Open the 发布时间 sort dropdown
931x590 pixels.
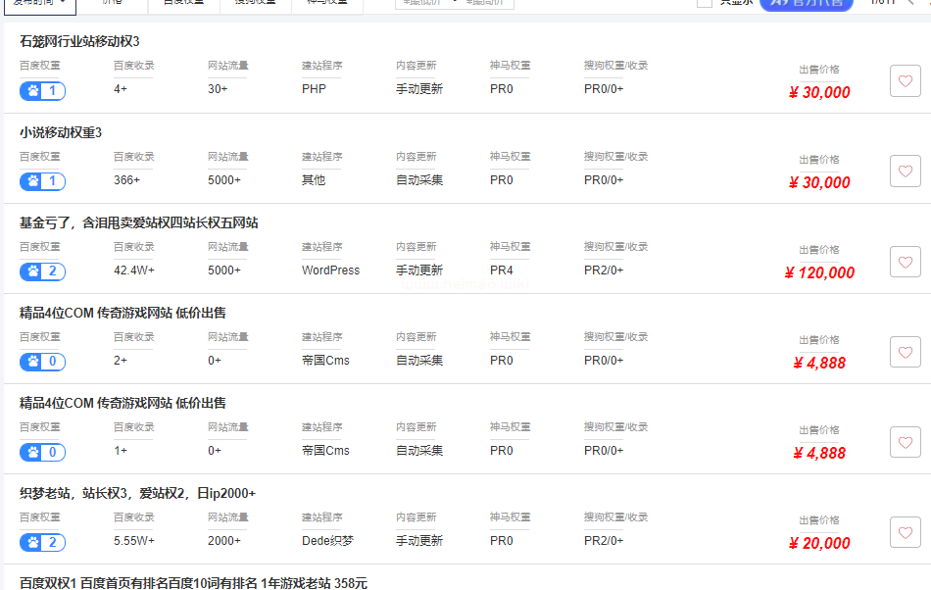[40, 4]
